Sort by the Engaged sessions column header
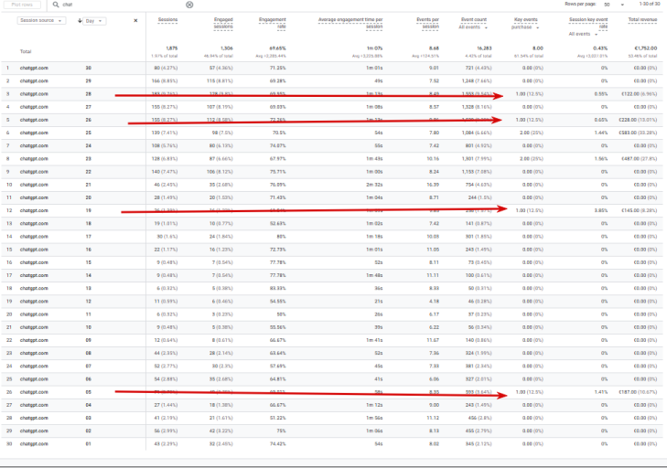 point(223,23)
